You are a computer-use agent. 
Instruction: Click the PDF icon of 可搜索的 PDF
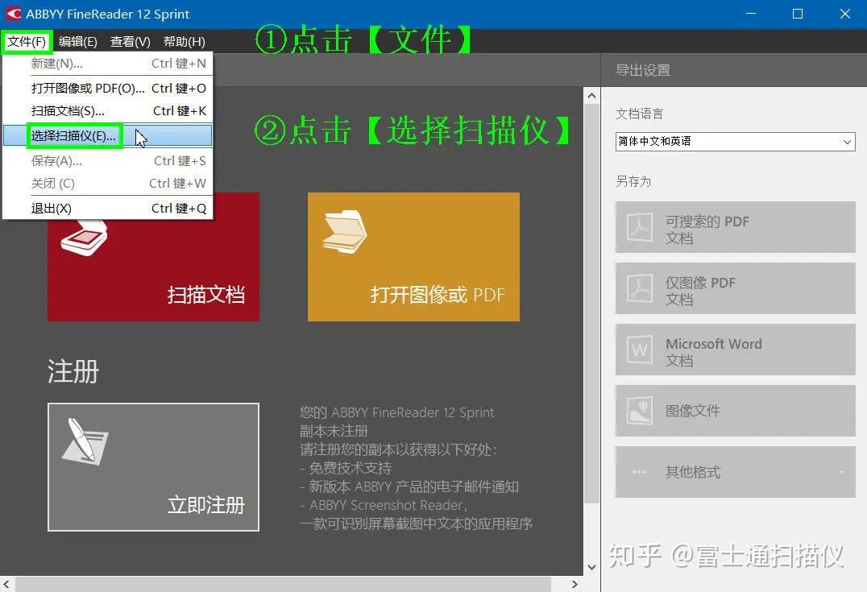point(639,227)
